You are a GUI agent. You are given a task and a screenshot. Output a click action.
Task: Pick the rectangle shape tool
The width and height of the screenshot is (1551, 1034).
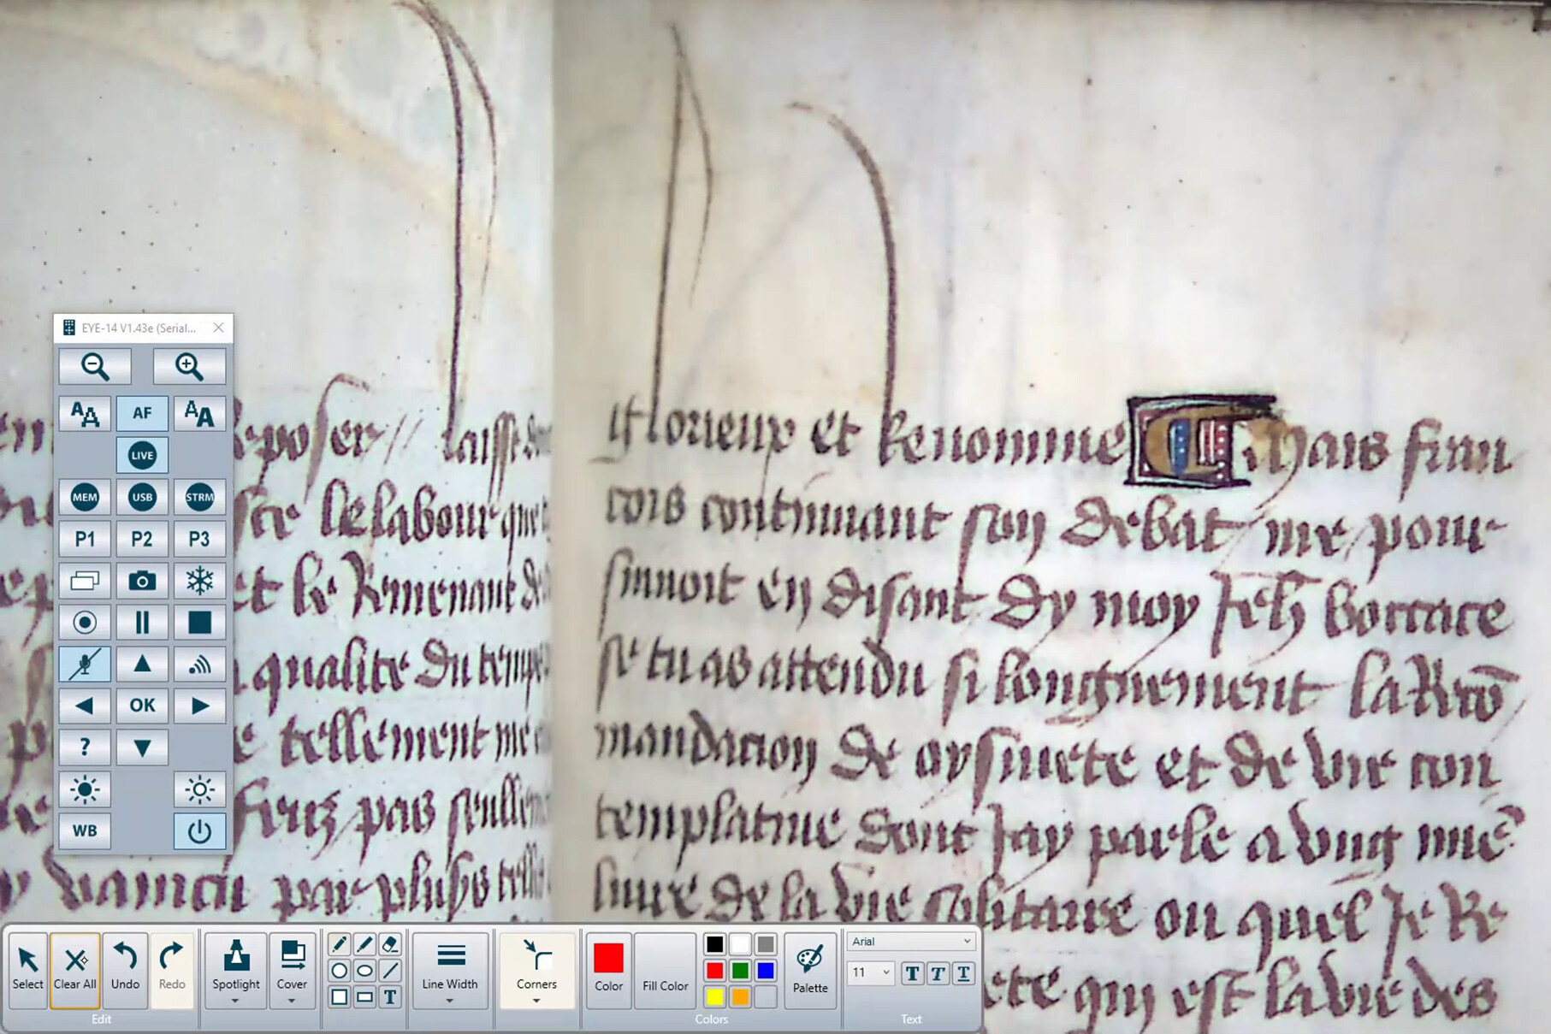tap(364, 997)
